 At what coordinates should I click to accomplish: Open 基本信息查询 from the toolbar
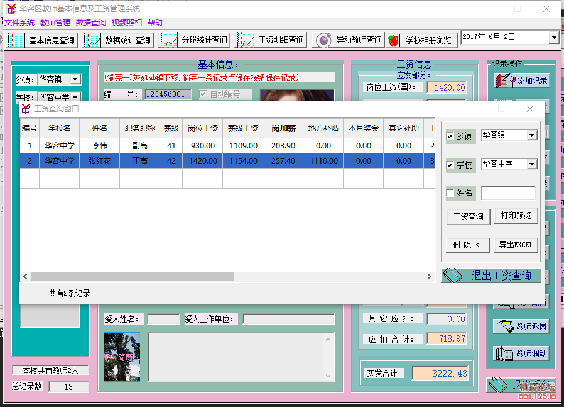[x=42, y=40]
